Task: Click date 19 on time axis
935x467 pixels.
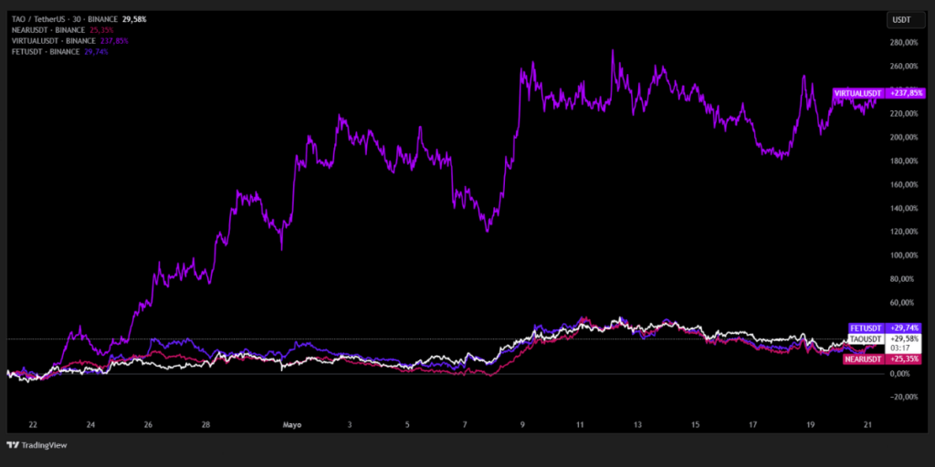Action: pyautogui.click(x=811, y=425)
